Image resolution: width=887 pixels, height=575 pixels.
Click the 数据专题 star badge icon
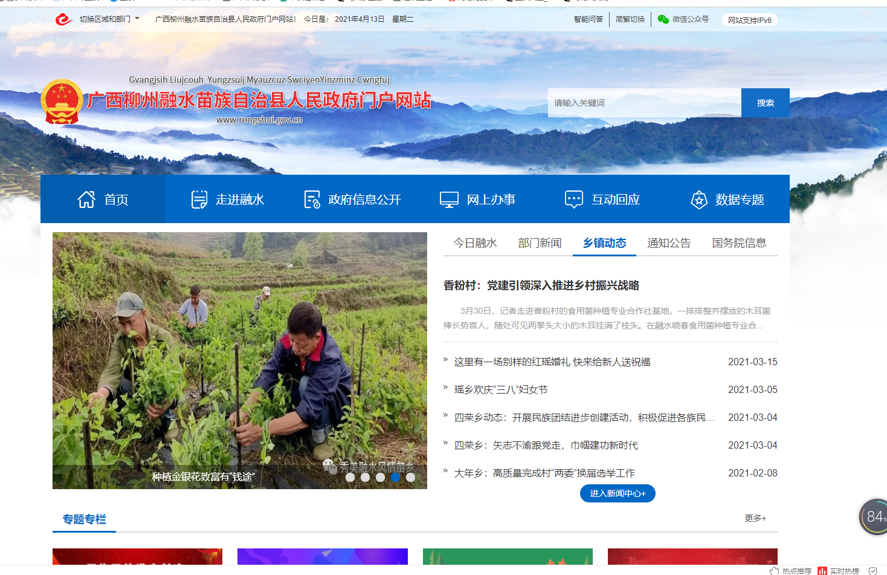(x=698, y=200)
